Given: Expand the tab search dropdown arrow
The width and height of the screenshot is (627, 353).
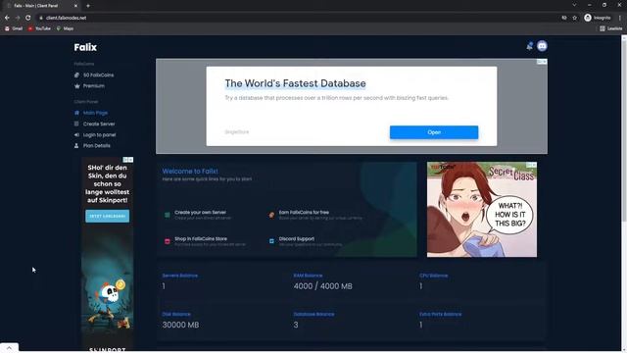Looking at the screenshot, I should coord(574,5).
